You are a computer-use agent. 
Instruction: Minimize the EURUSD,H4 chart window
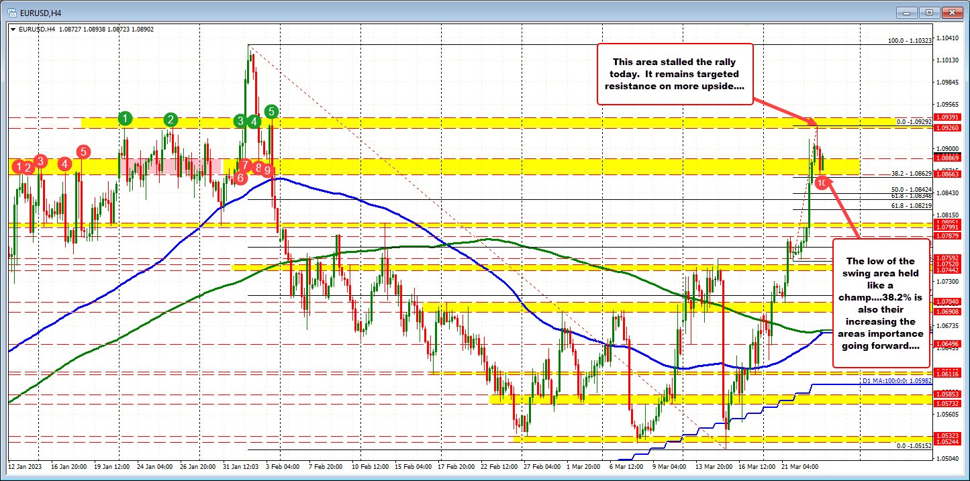pos(907,12)
